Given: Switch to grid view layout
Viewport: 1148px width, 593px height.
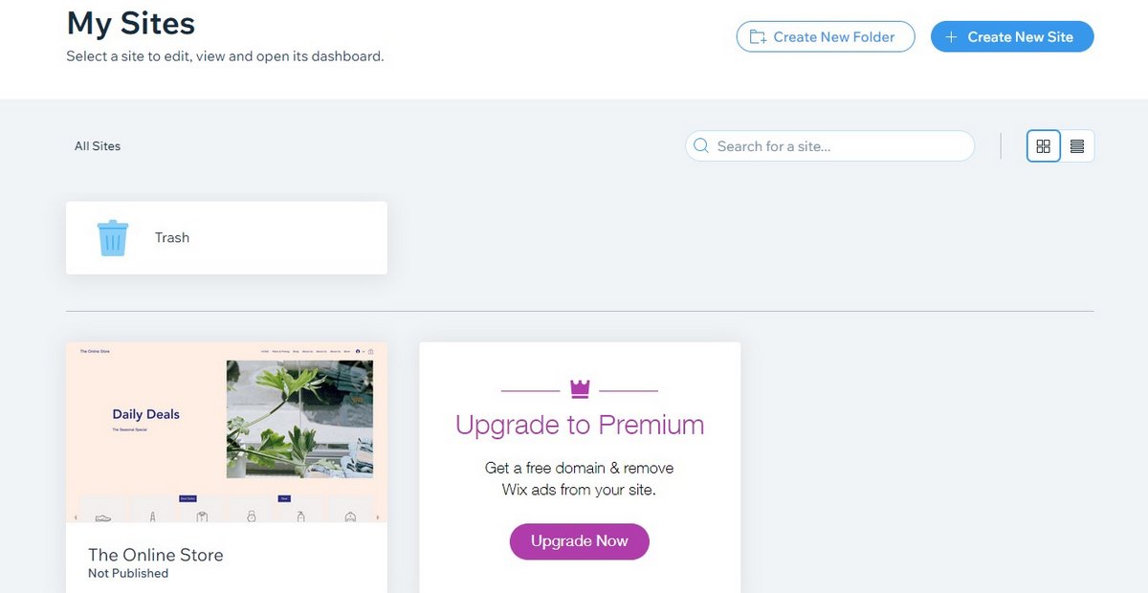Looking at the screenshot, I should tap(1044, 146).
